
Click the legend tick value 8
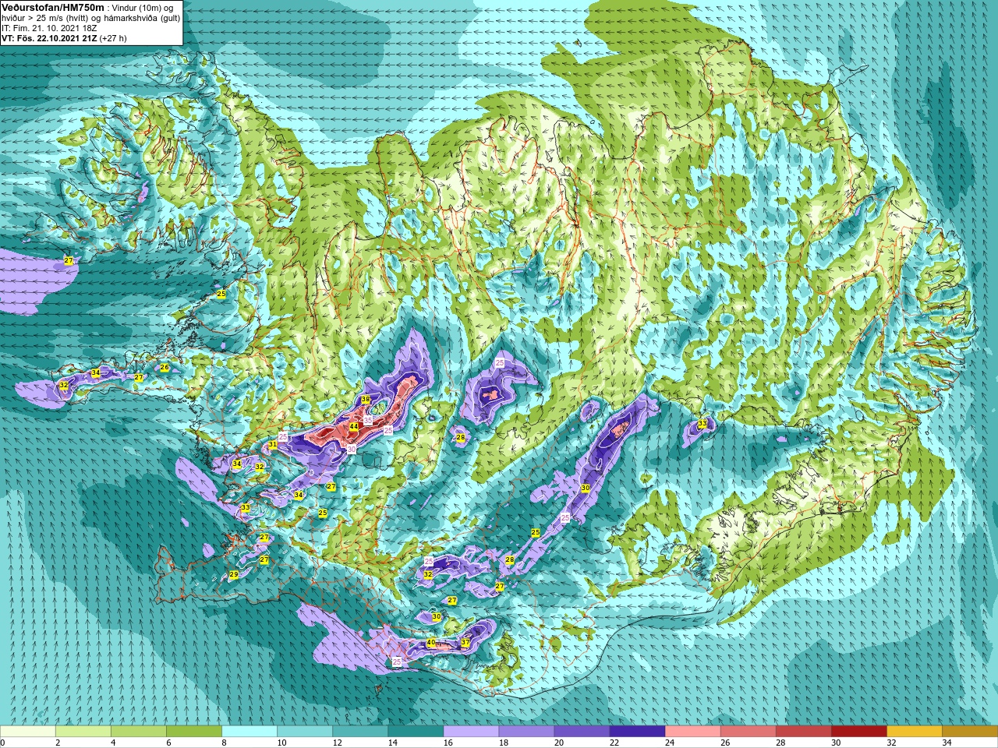tap(224, 743)
